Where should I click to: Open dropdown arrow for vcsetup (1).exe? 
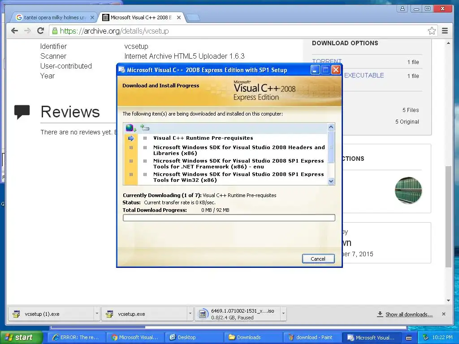point(97,314)
